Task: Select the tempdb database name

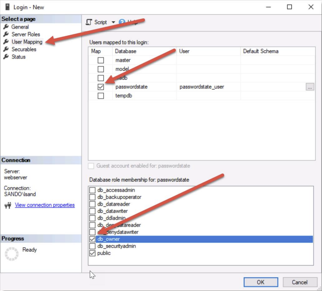Action: click(x=124, y=96)
